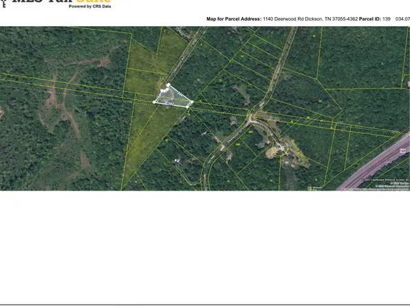
Task: Click the "242" boundary measurement on highlighted parcel
Action: pyautogui.click(x=180, y=93)
